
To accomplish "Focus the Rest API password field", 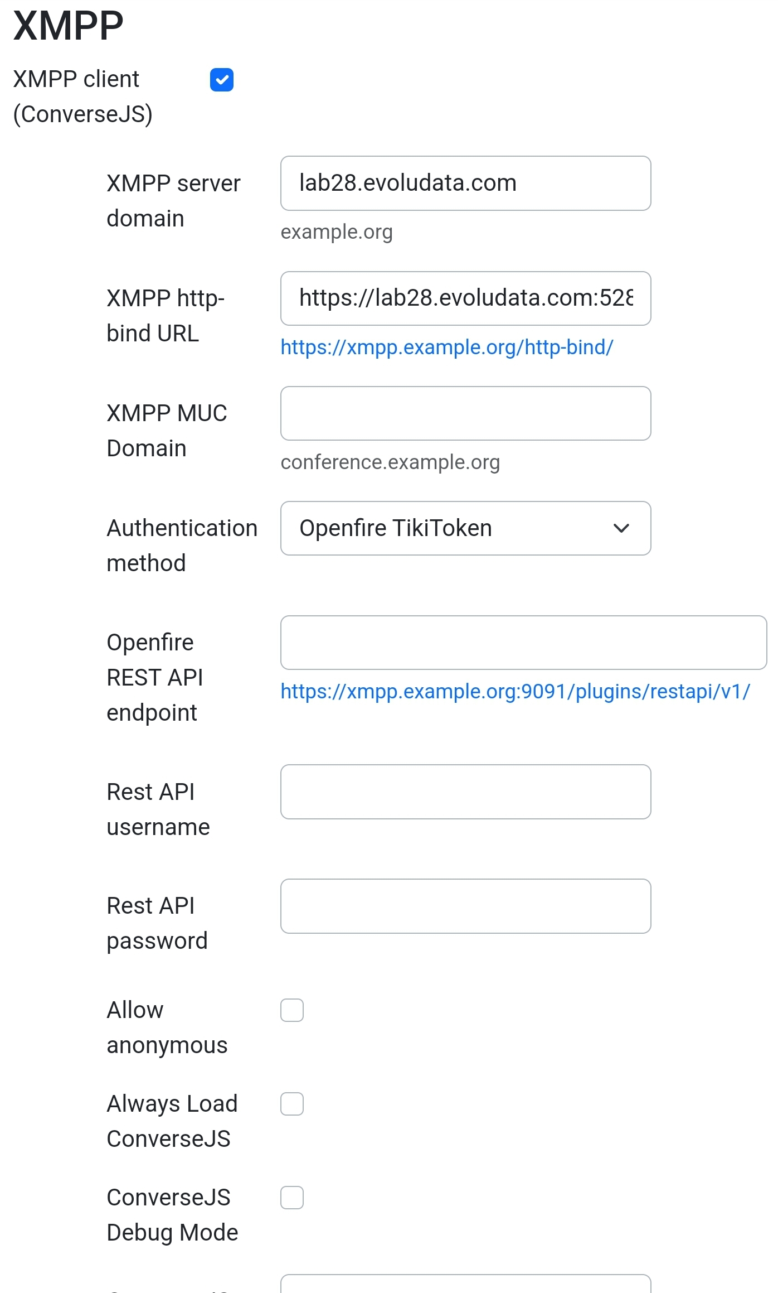I will point(466,906).
